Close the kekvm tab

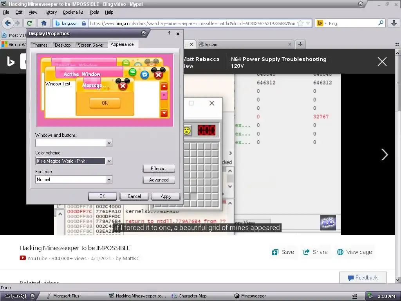coord(289,44)
